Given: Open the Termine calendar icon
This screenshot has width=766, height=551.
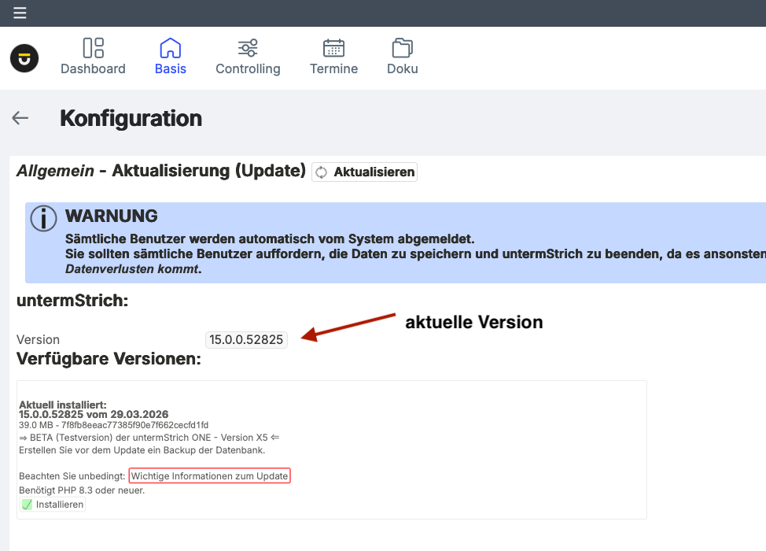Looking at the screenshot, I should (333, 48).
